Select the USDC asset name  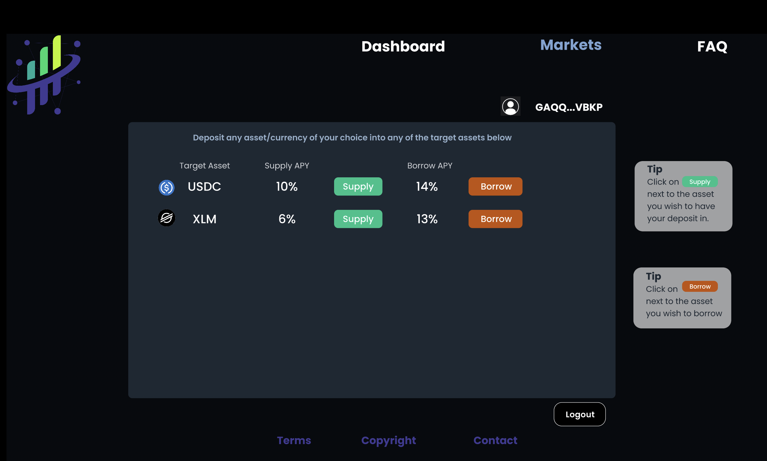pyautogui.click(x=204, y=187)
